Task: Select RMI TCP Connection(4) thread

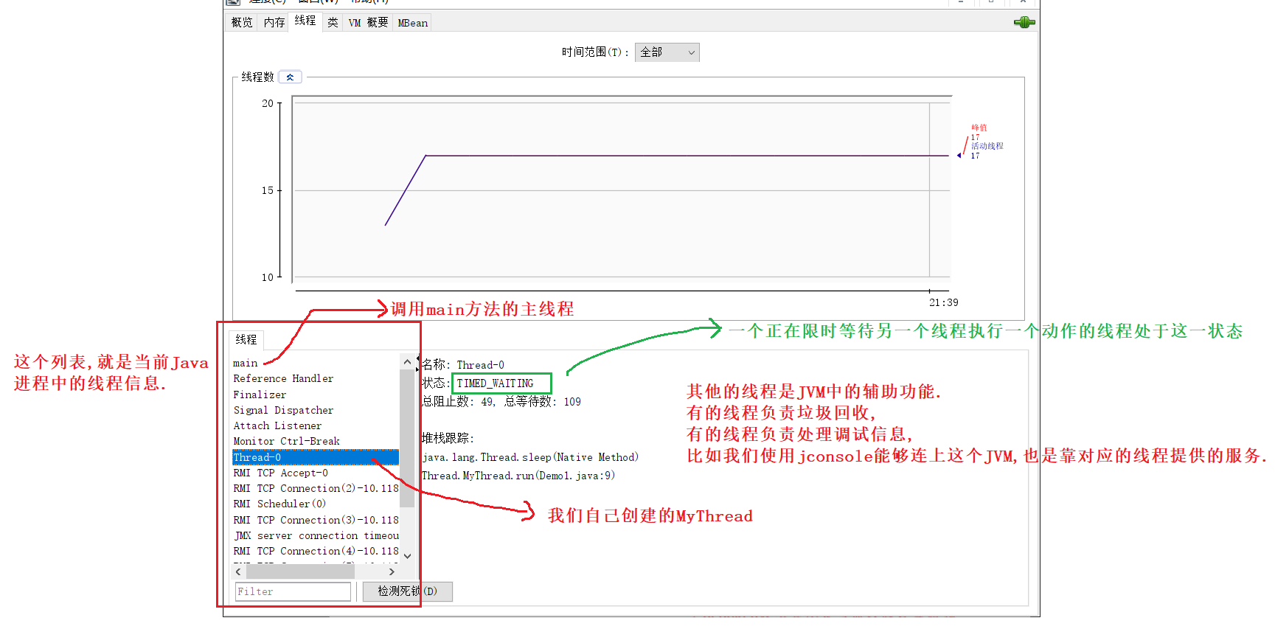Action: point(316,551)
